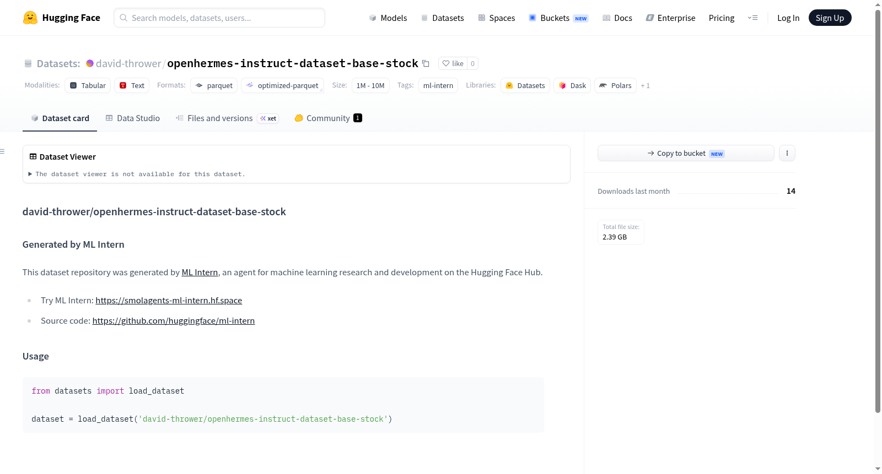Click the Sign Up button

(x=830, y=18)
